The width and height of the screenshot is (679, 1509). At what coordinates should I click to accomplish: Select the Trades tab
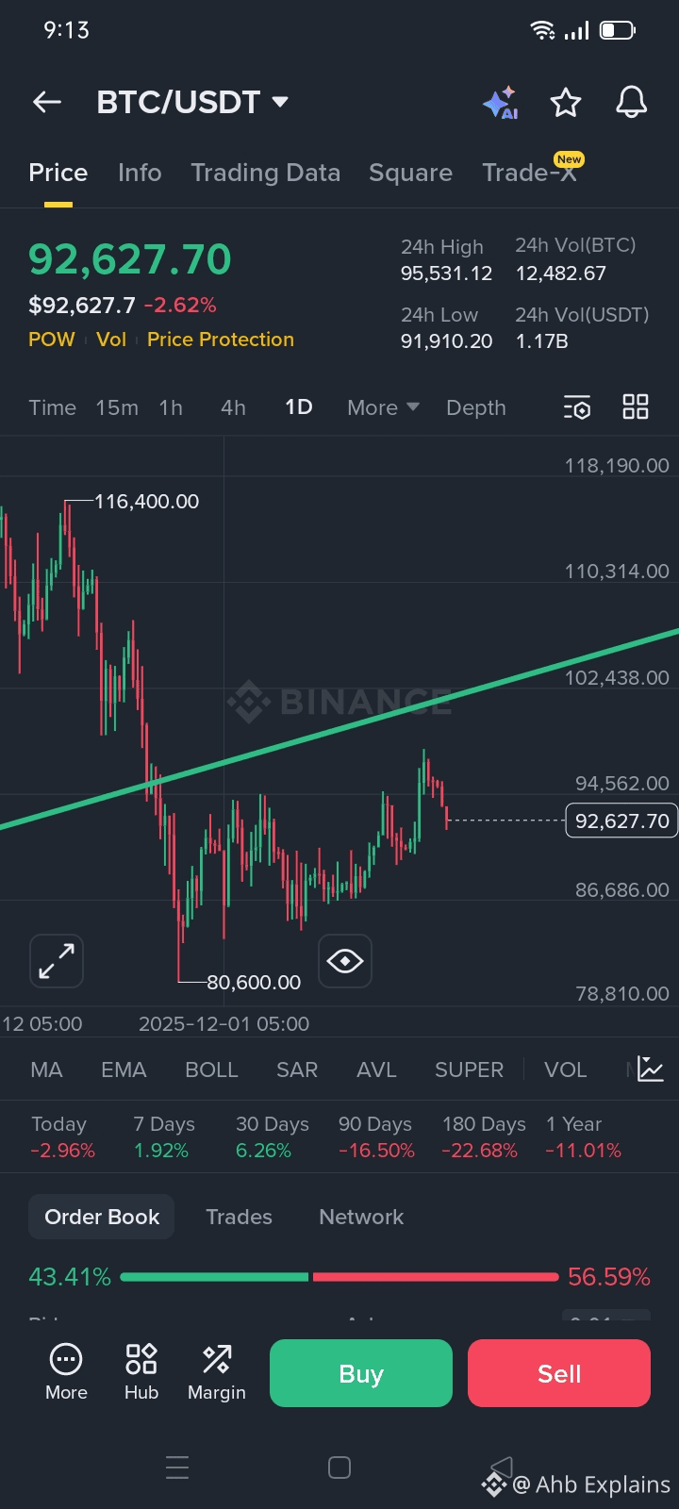coord(240,1217)
